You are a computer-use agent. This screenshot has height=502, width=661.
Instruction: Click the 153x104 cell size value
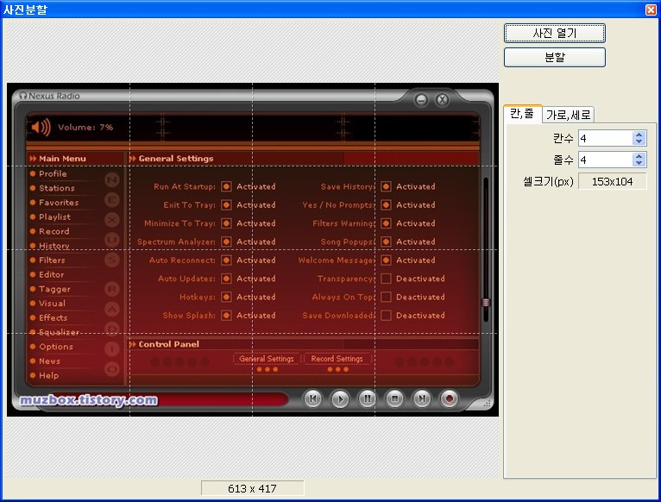[612, 182]
